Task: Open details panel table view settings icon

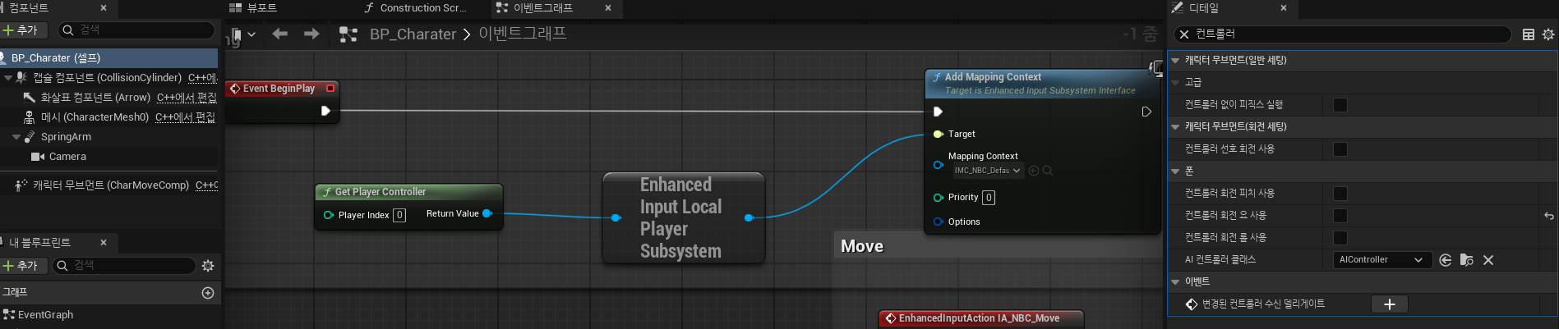Action: pyautogui.click(x=1529, y=34)
